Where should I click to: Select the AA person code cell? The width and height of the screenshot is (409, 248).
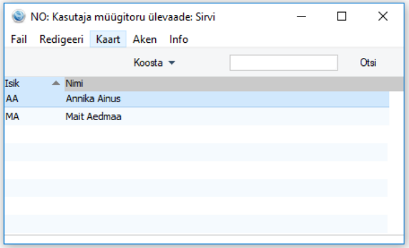click(x=12, y=99)
